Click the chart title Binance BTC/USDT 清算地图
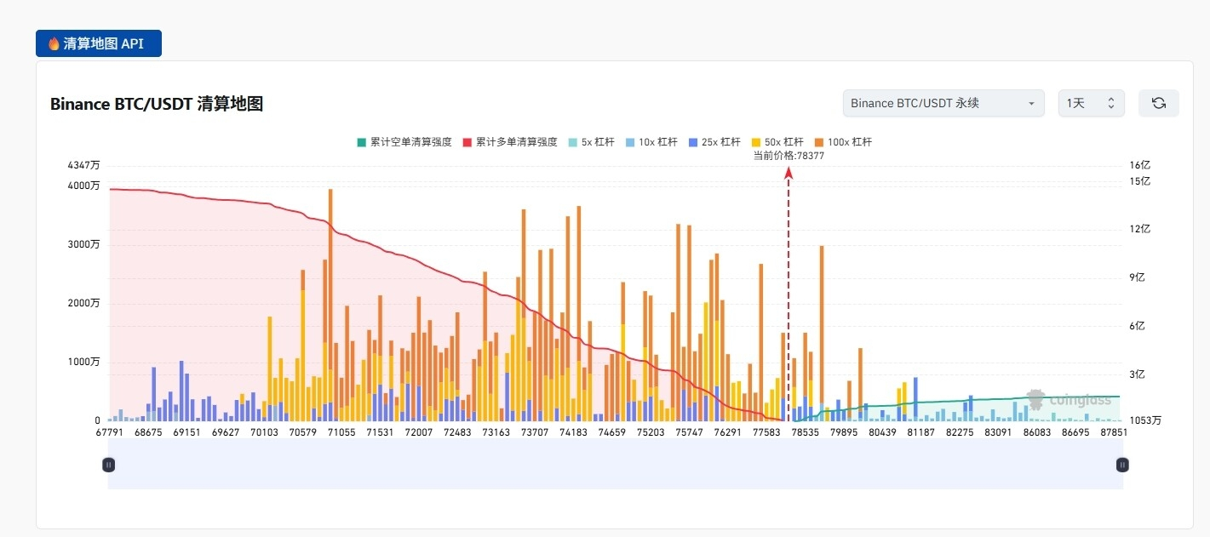Image resolution: width=1210 pixels, height=537 pixels. click(x=157, y=104)
